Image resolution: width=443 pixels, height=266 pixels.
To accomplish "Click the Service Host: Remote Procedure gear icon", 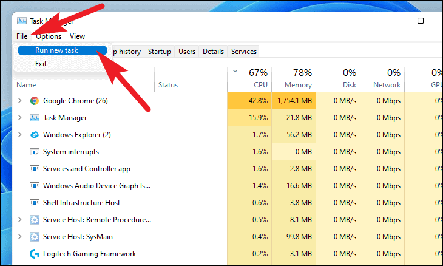I will coord(35,220).
